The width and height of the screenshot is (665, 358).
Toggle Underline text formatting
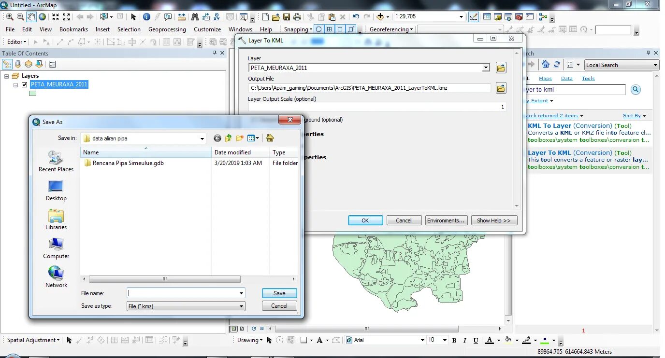pyautogui.click(x=476, y=340)
